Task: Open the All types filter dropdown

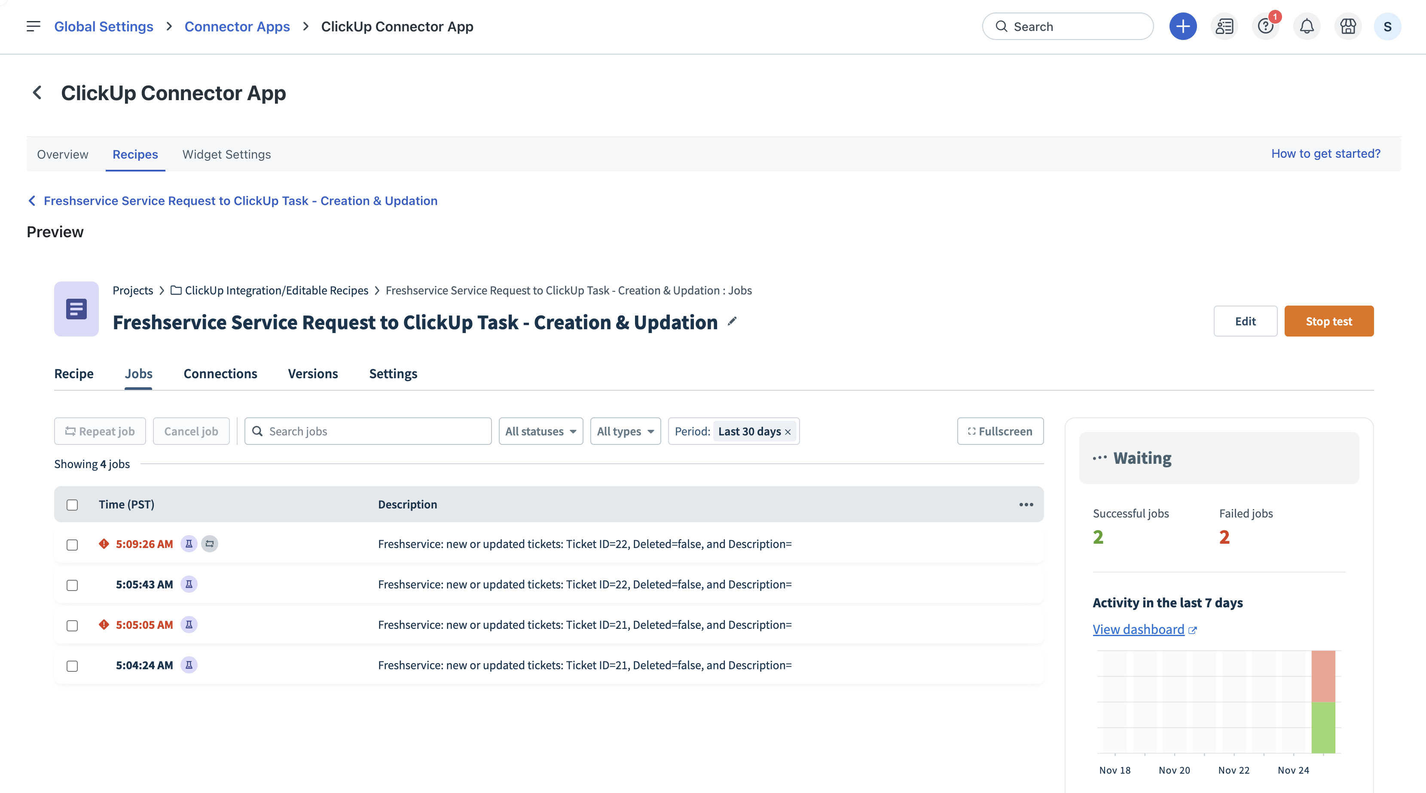Action: (x=625, y=432)
